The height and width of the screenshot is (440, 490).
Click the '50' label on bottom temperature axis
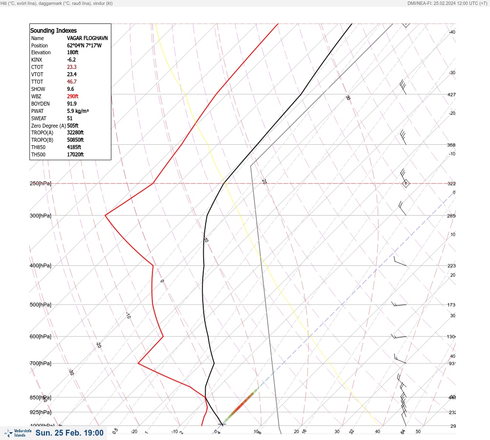tap(418, 432)
